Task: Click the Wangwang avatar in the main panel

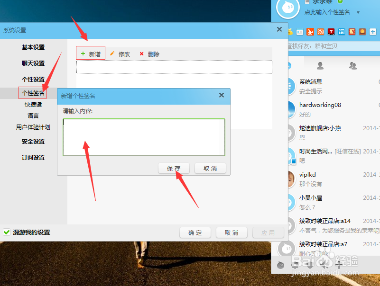Action: [x=288, y=8]
